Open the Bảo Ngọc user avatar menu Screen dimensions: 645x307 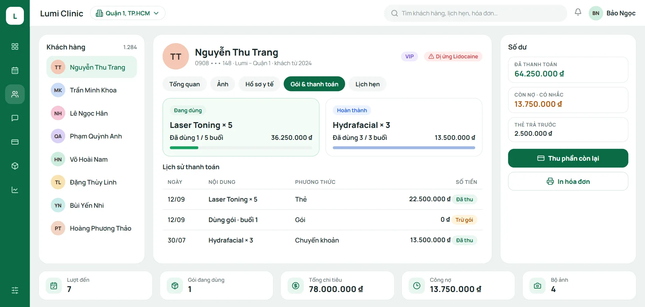(x=612, y=13)
